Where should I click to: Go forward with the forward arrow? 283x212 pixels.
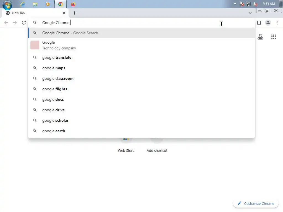click(15, 23)
